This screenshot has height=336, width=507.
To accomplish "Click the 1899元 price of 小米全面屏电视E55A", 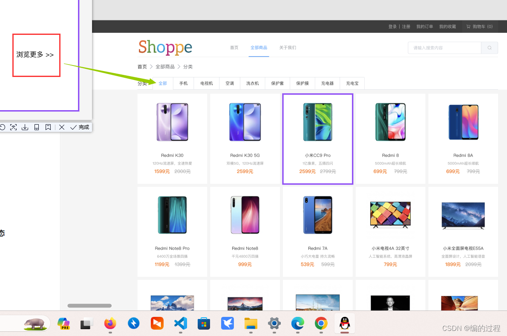I will (x=452, y=265).
